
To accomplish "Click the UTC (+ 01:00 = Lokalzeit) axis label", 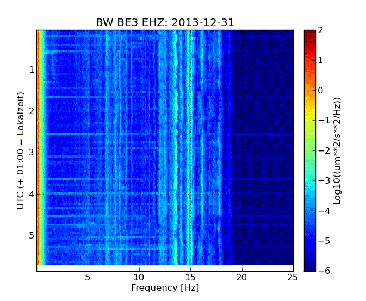I will pyautogui.click(x=21, y=151).
